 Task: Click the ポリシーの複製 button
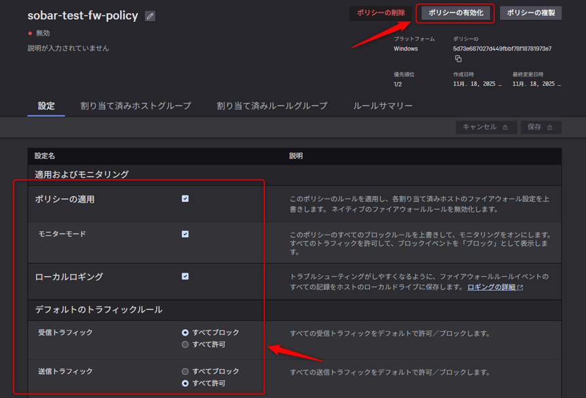pyautogui.click(x=530, y=12)
